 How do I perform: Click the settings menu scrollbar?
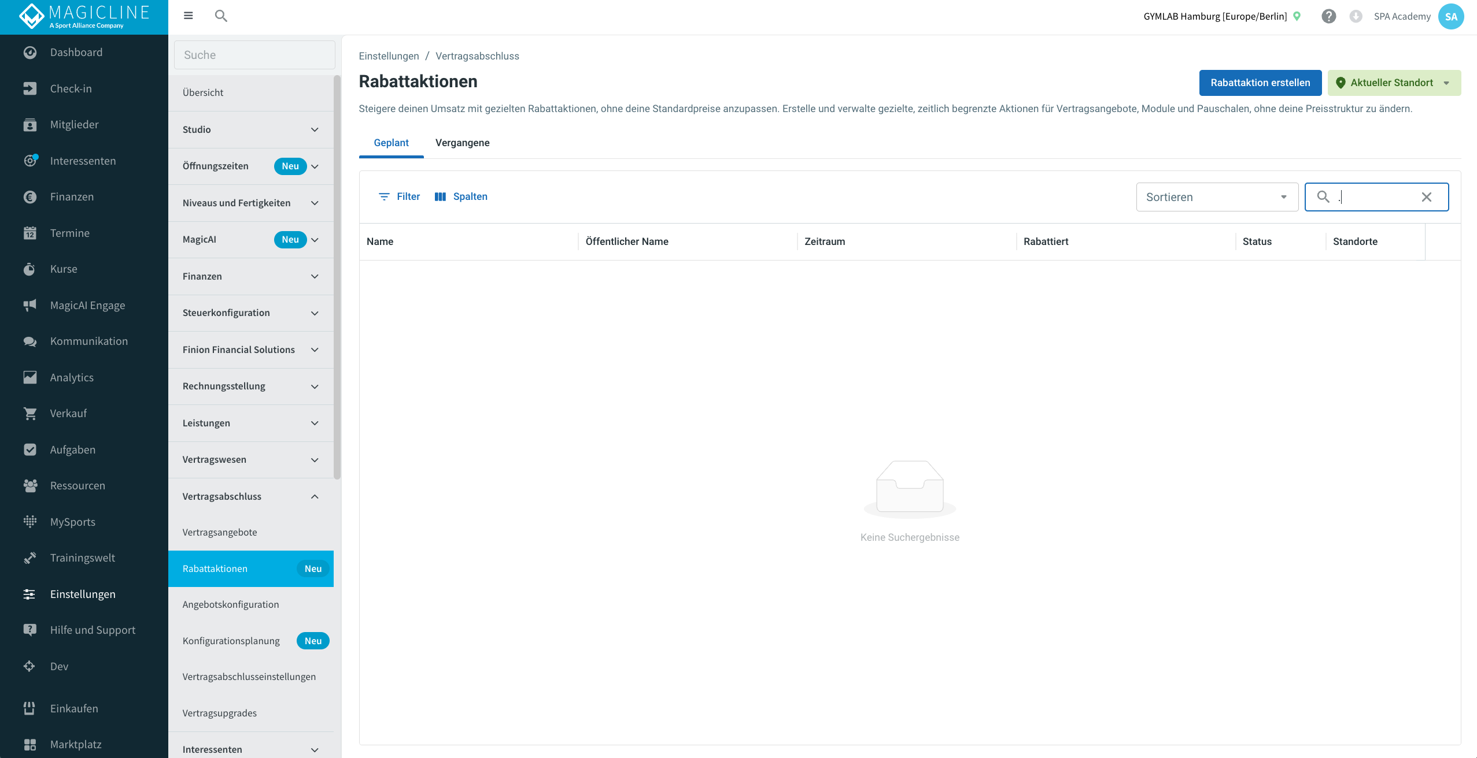tap(337, 277)
